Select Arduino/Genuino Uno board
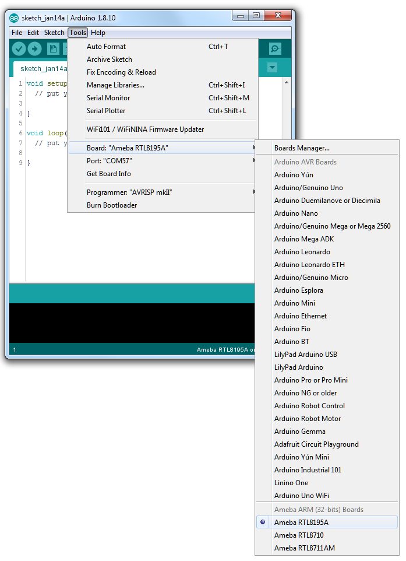This screenshot has width=406, height=561. pos(327,188)
